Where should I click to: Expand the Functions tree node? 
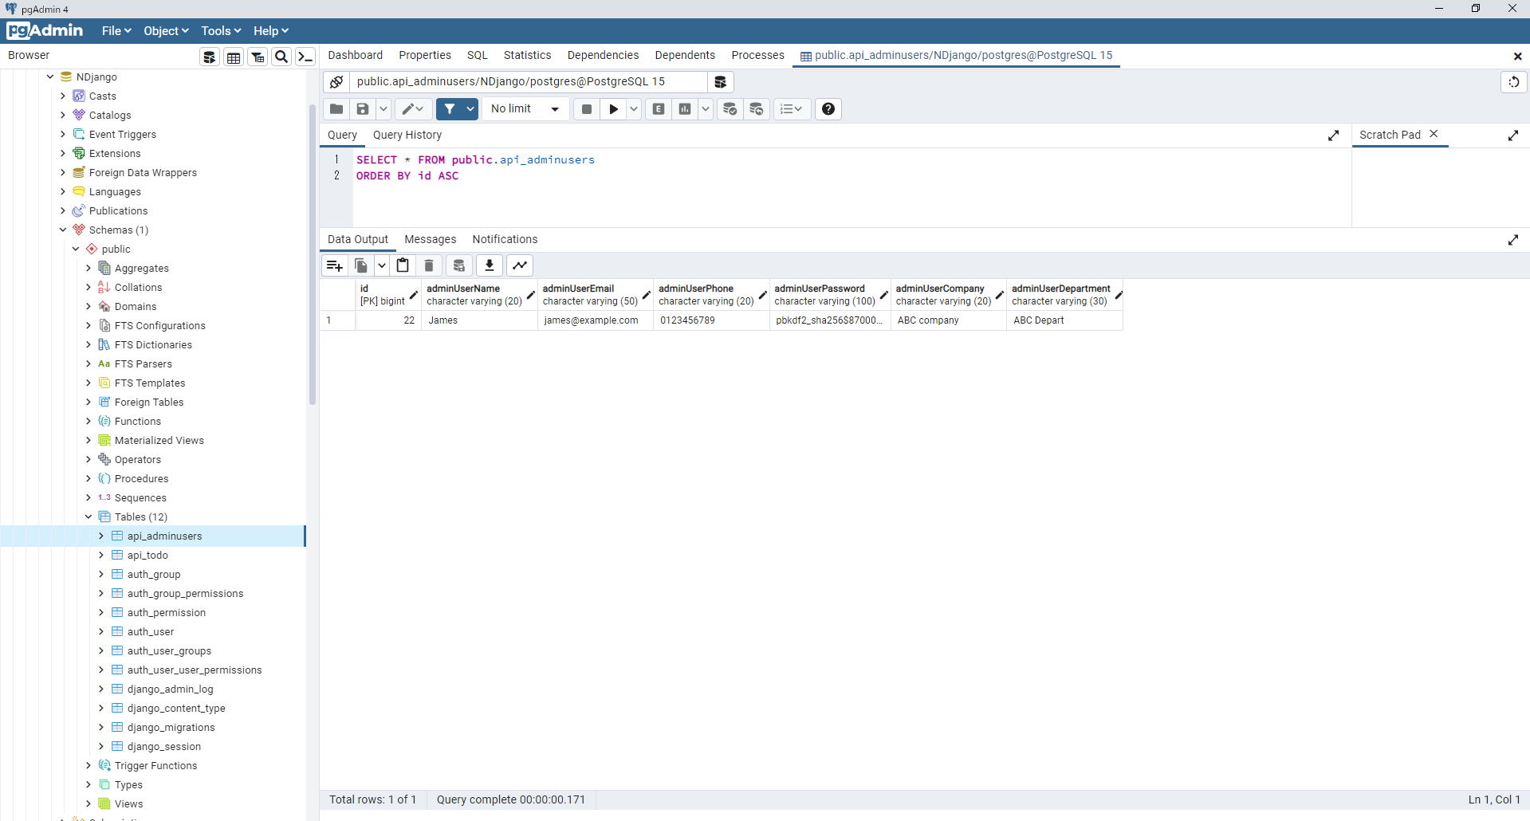point(88,422)
